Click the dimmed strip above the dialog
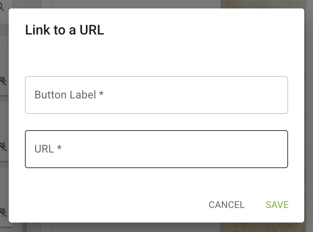This screenshot has height=232, width=313. tap(135, 4)
